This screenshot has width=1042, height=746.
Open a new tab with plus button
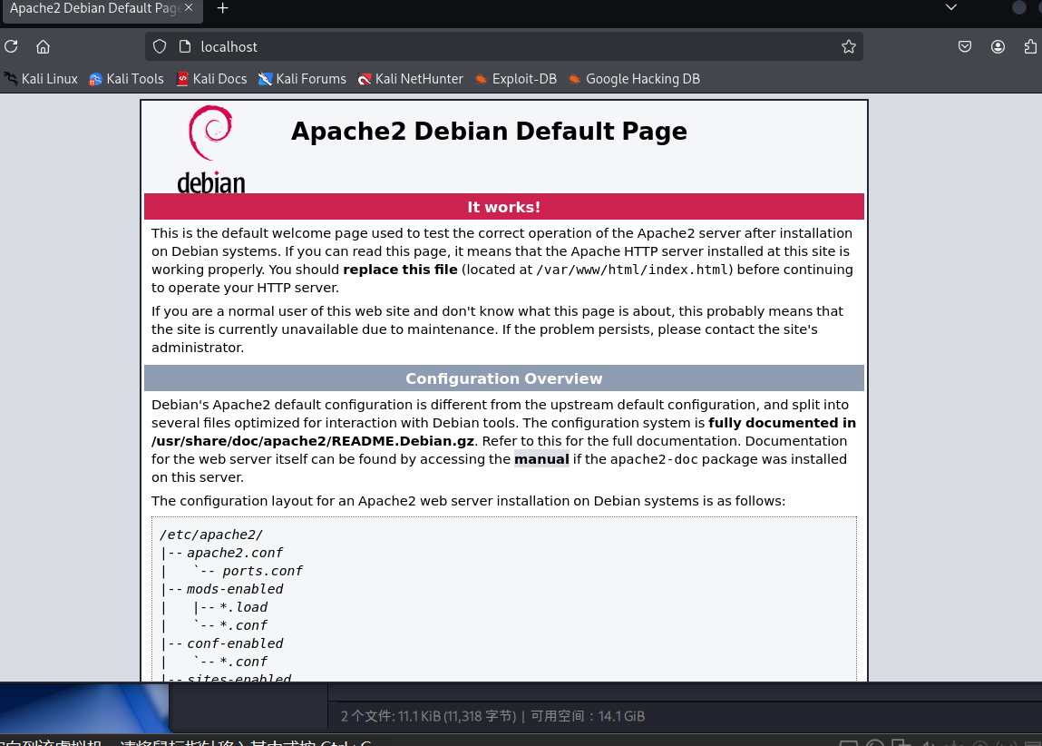(x=222, y=8)
